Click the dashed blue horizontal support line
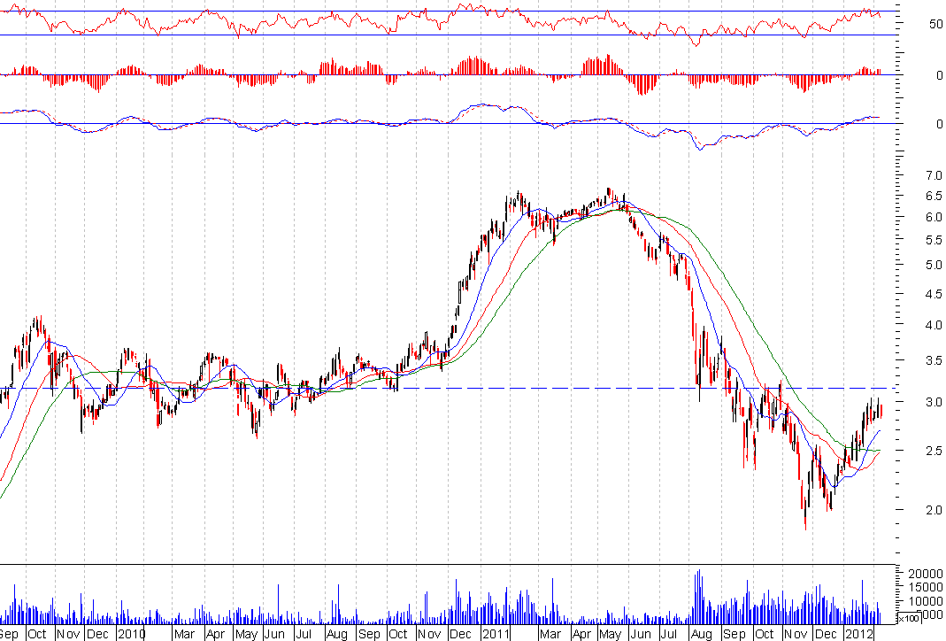 coord(447,388)
